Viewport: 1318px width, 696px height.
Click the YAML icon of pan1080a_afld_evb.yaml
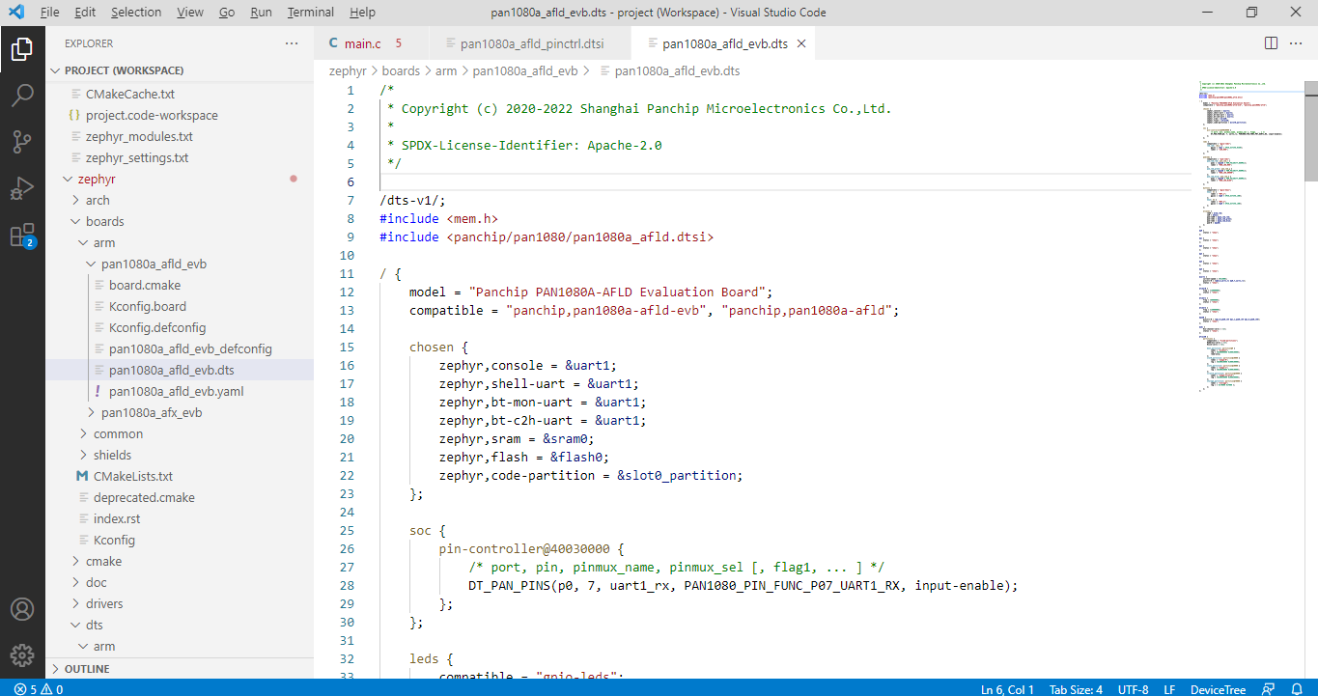[98, 391]
